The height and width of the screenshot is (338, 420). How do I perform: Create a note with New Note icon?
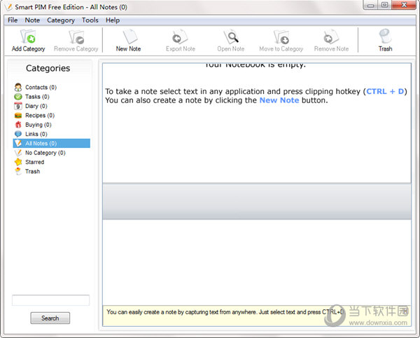130,36
